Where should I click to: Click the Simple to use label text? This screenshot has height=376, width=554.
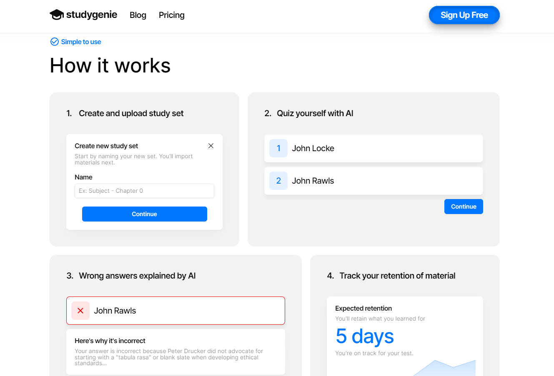81,42
